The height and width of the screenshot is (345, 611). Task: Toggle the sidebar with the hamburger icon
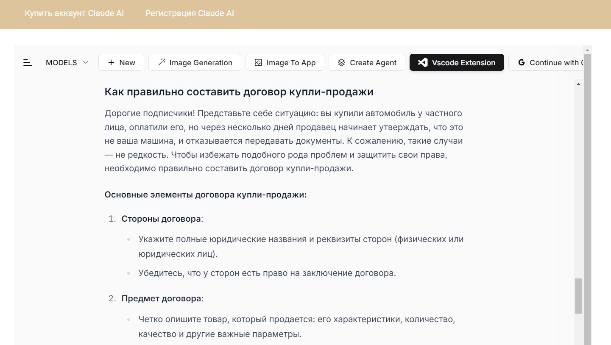(28, 63)
